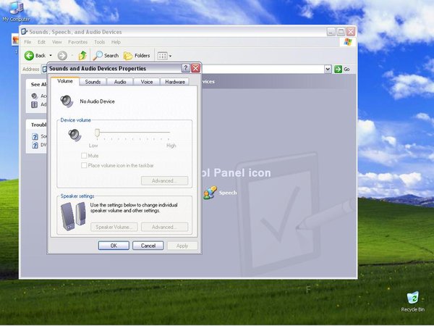Click the disabled Forward arrow icon

62,56
